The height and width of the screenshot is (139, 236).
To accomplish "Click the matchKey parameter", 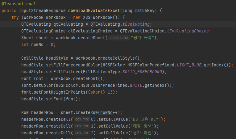I will click(145, 11).
